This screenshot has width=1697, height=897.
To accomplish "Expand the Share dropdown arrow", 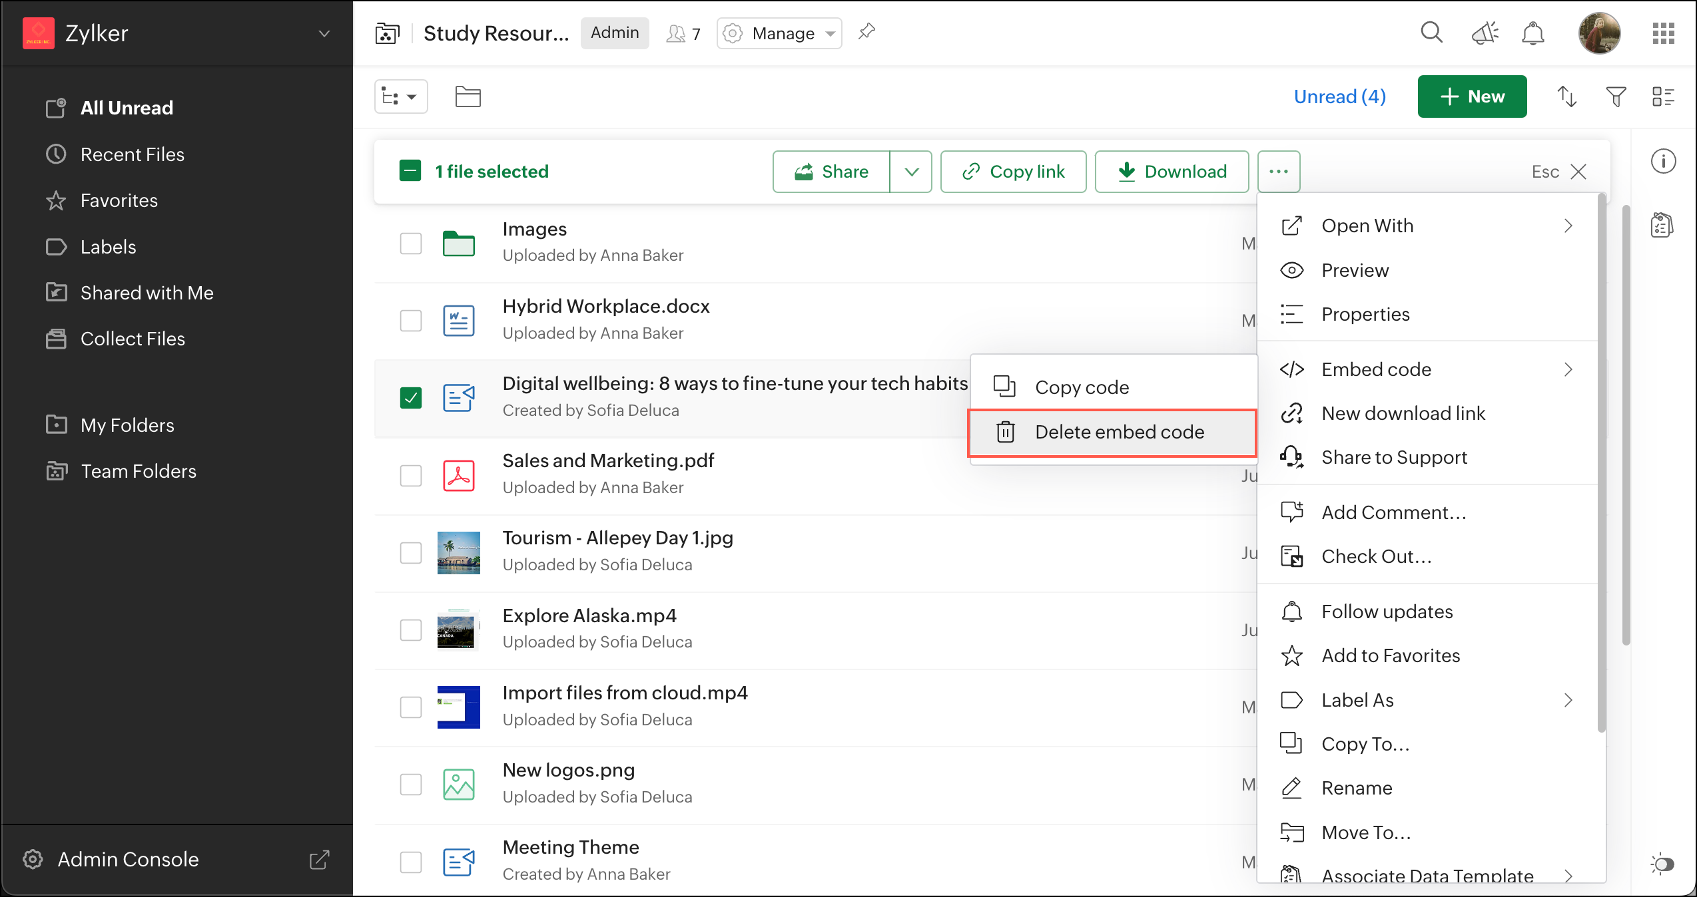I will point(911,172).
